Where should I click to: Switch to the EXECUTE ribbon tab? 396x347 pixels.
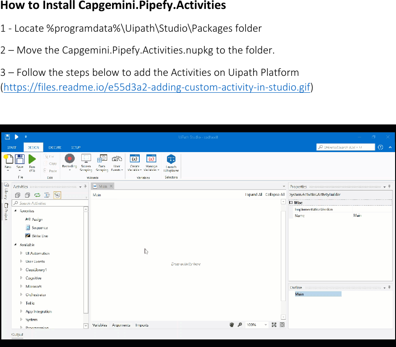(55, 147)
